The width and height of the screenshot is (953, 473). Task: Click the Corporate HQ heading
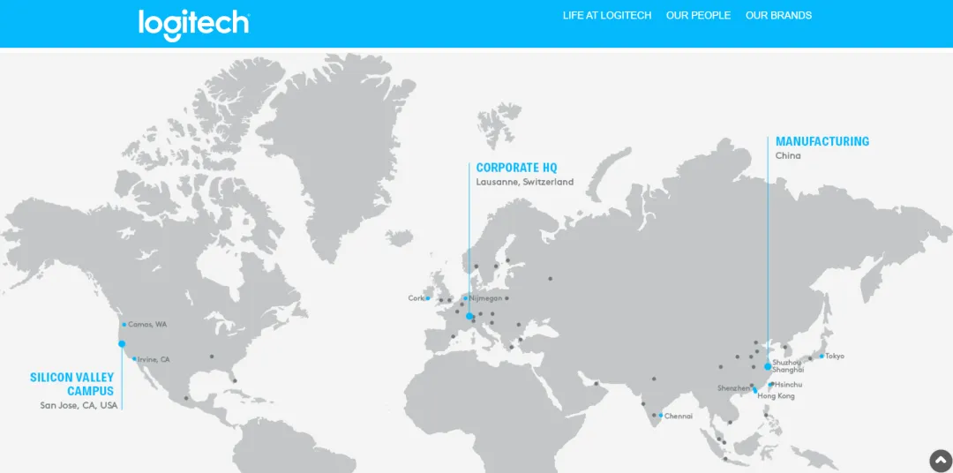click(x=516, y=167)
